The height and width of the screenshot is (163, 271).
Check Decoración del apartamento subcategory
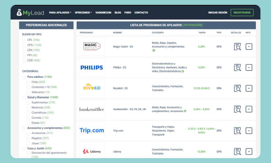(x=28, y=153)
